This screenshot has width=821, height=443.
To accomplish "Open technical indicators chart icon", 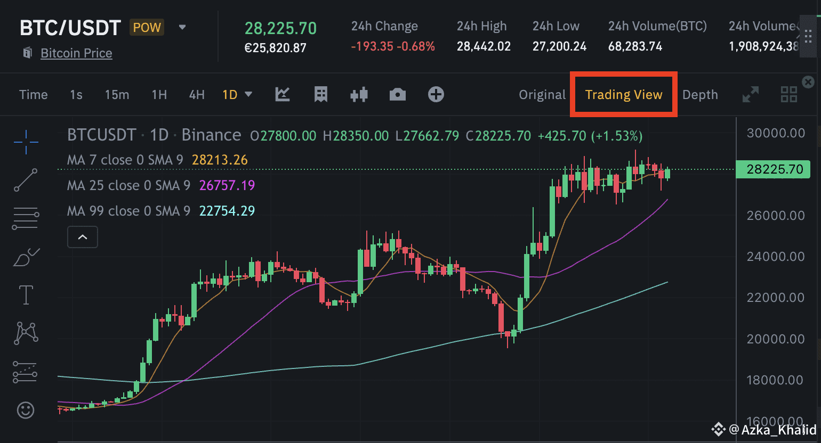I will click(283, 95).
